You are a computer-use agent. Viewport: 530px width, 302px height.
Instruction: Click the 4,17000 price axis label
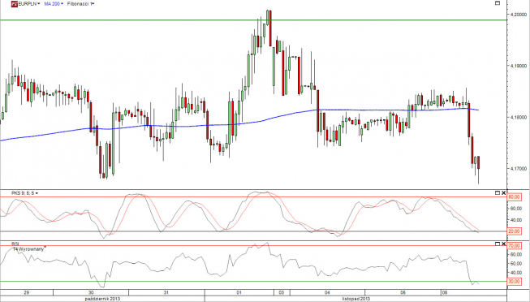click(x=519, y=168)
